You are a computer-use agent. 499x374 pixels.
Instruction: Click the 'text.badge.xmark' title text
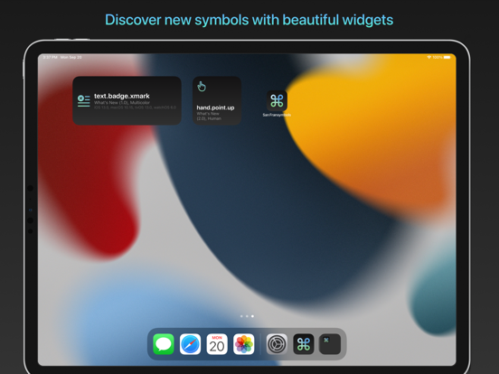[x=122, y=96]
